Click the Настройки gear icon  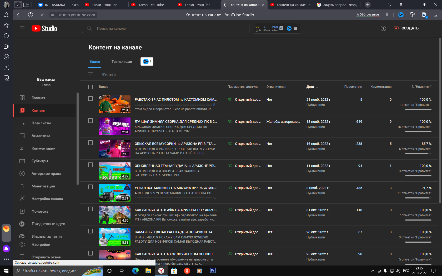click(22, 244)
